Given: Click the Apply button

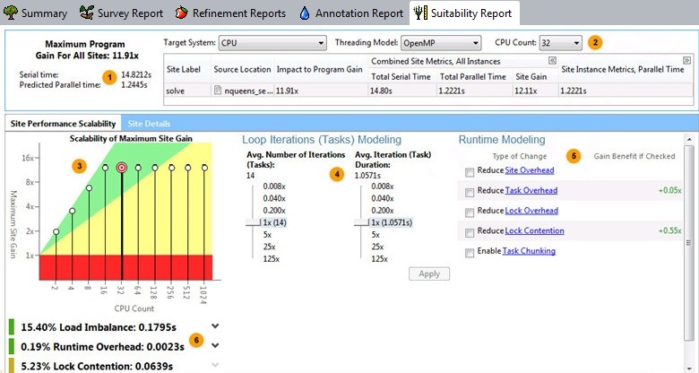Looking at the screenshot, I should (428, 273).
